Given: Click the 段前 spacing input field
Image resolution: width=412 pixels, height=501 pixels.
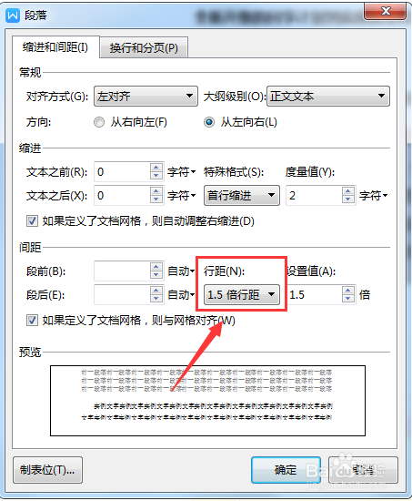Looking at the screenshot, I should tap(122, 271).
